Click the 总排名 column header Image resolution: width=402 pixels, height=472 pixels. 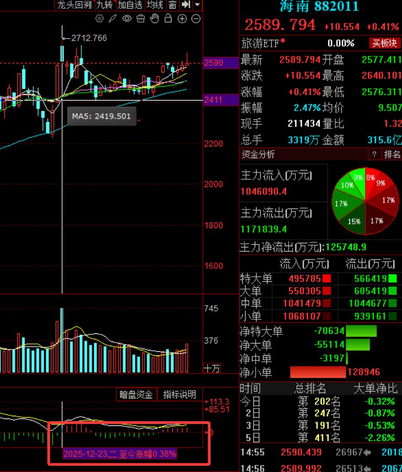310,389
